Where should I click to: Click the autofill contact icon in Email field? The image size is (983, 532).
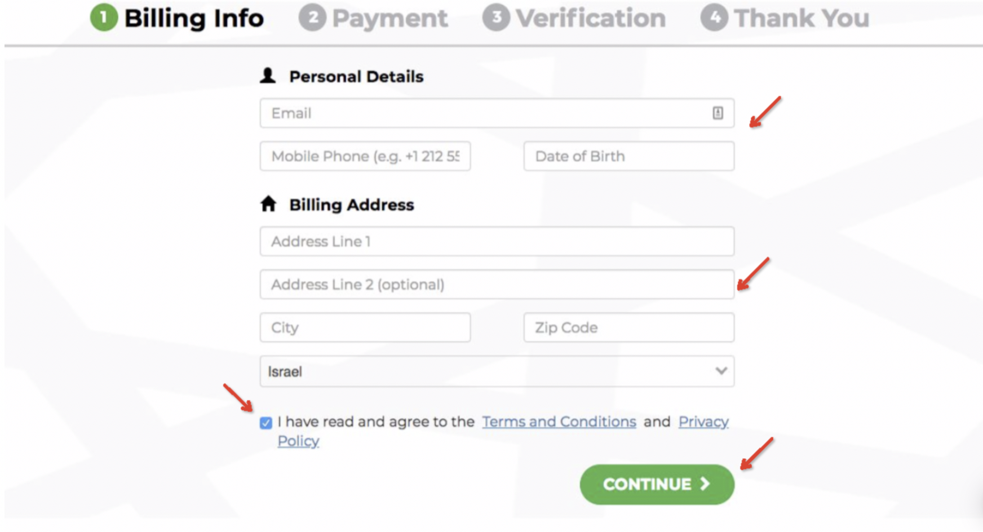tap(718, 113)
